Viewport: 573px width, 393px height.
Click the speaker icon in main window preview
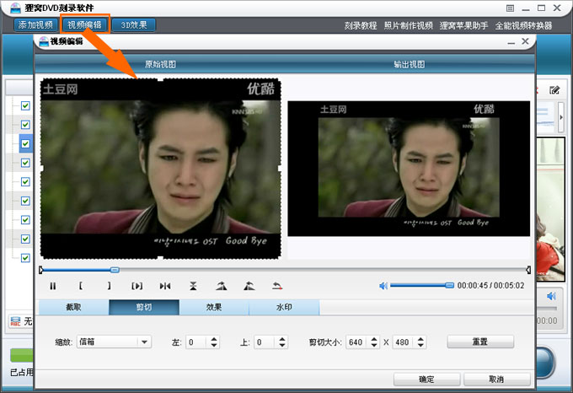(x=551, y=296)
